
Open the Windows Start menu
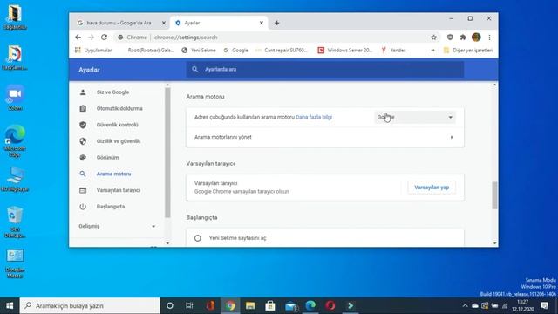point(10,306)
